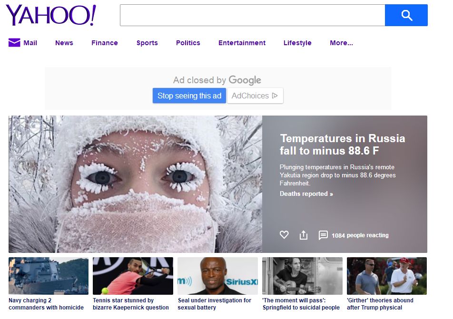Open 'Girther' theories Trump physical story

pyautogui.click(x=380, y=304)
